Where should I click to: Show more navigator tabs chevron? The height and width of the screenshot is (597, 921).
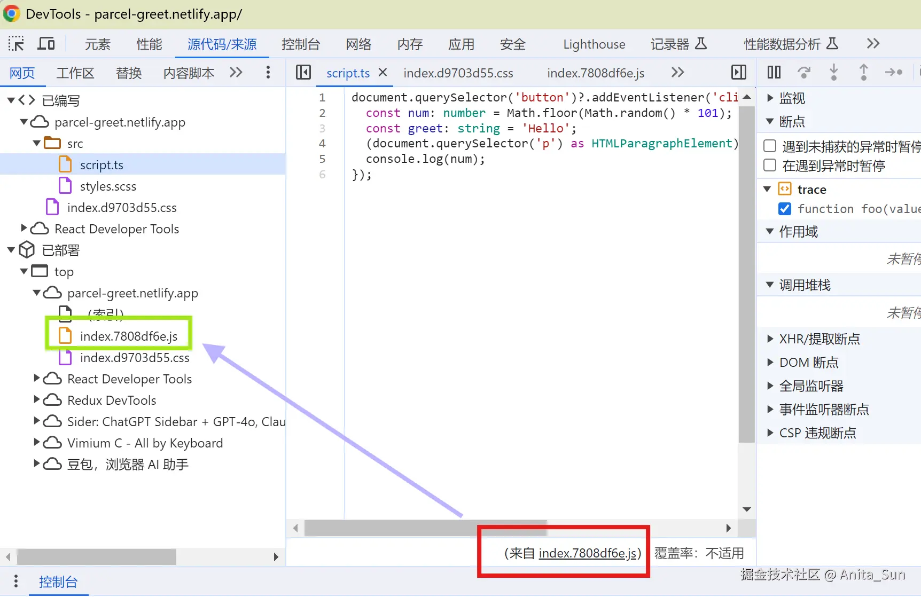[x=236, y=72]
